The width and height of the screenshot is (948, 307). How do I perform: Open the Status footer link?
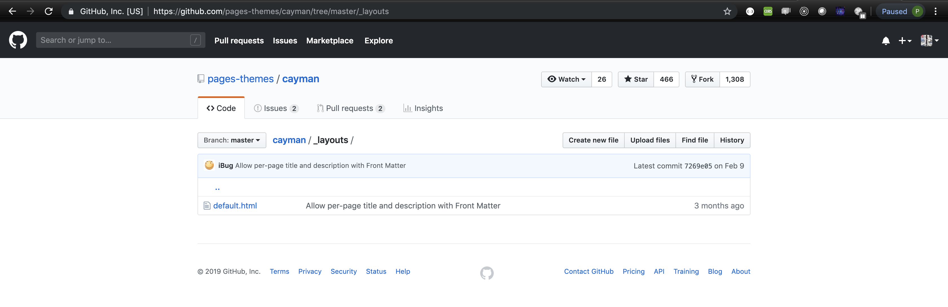(376, 272)
